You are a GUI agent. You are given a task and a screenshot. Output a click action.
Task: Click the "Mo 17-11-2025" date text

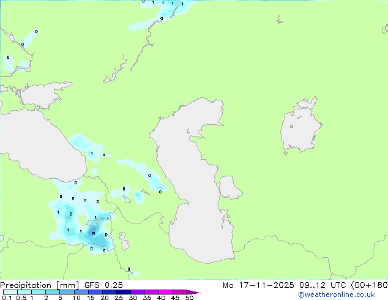(258, 285)
